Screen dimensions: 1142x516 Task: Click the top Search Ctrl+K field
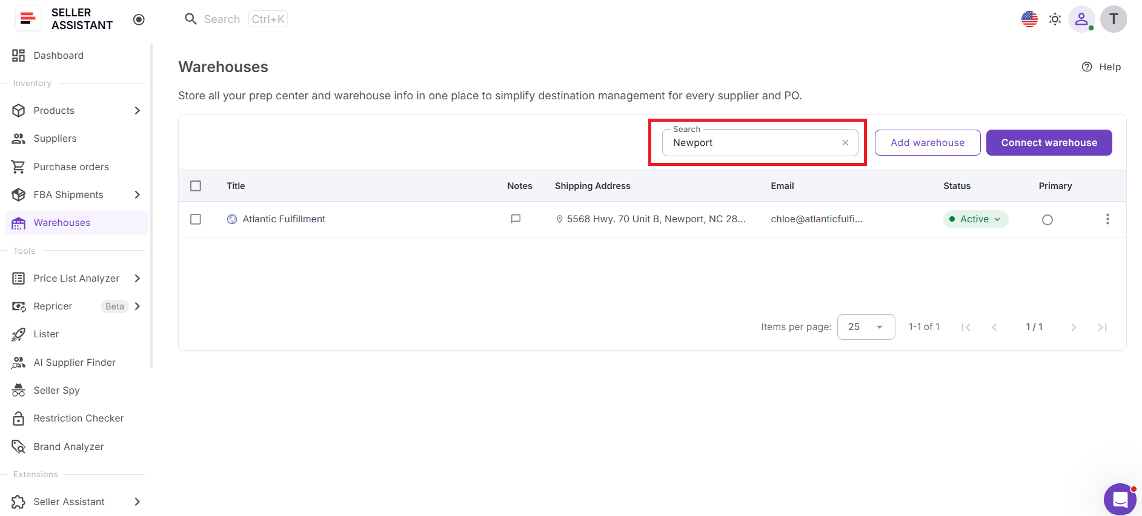point(236,19)
